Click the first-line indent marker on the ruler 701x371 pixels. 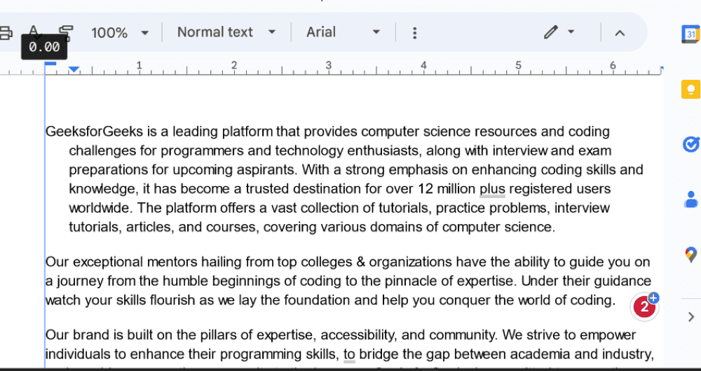click(50, 64)
